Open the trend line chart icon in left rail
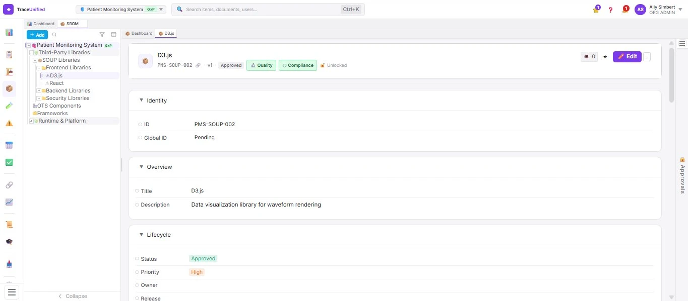 [x=9, y=202]
